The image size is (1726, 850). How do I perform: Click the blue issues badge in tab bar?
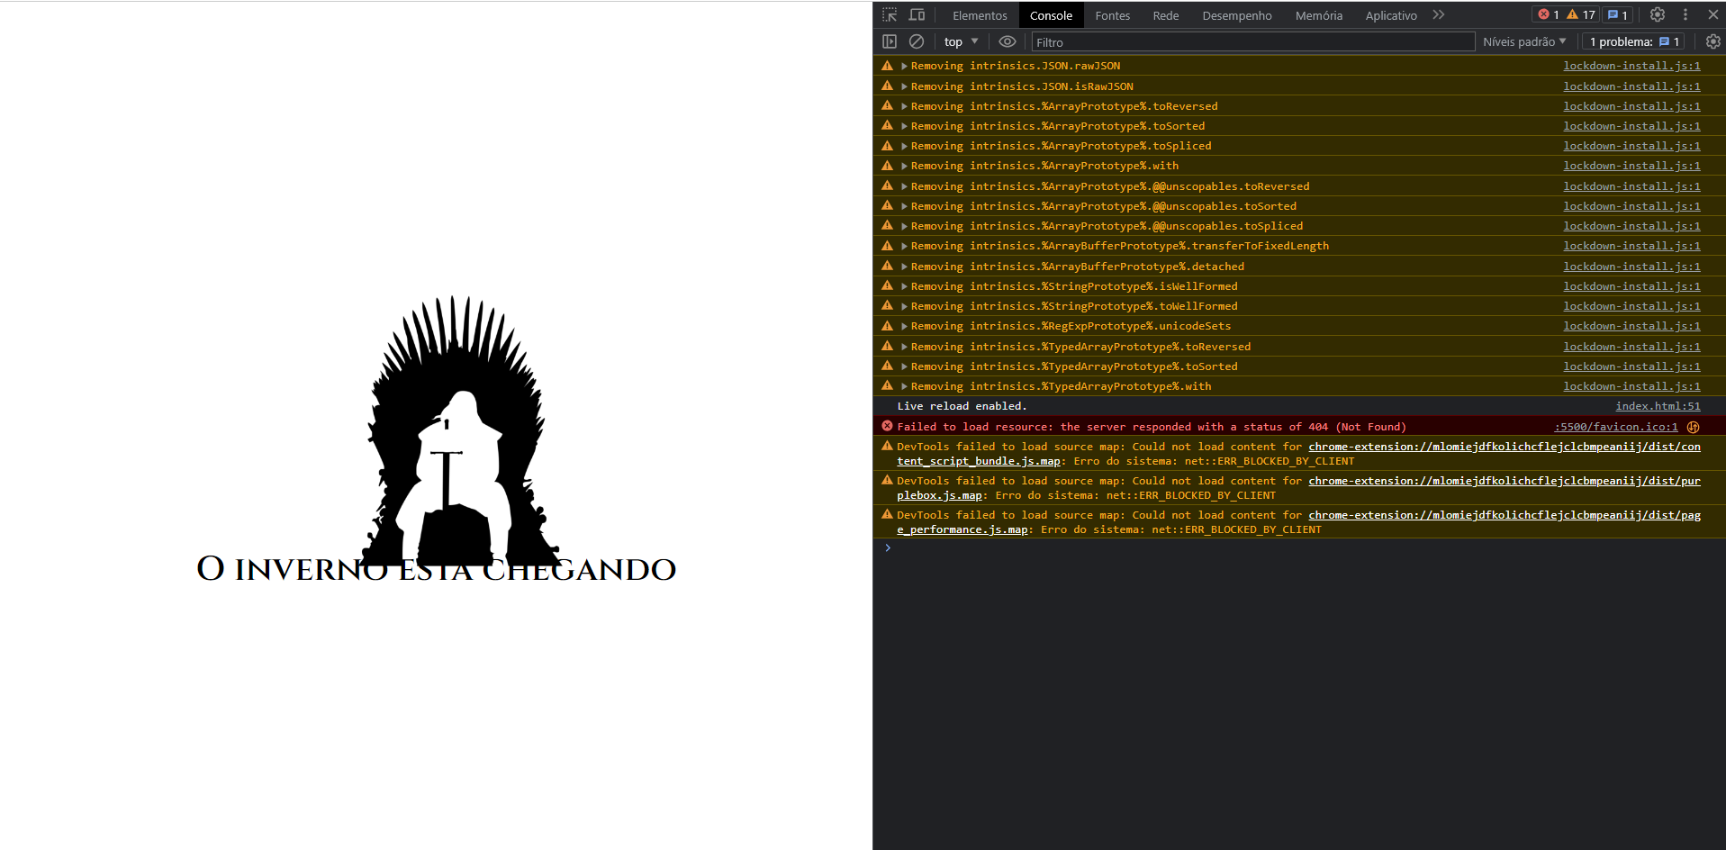(1618, 14)
